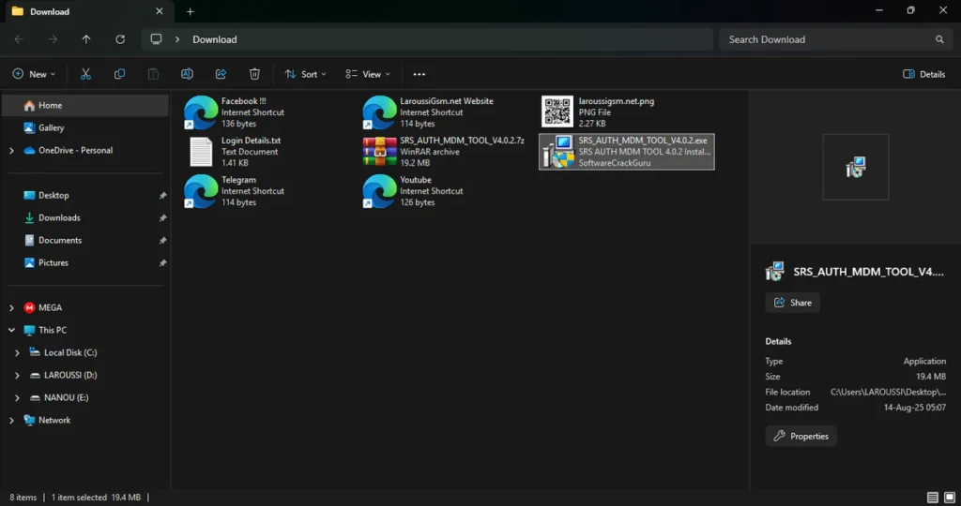Collapse the This PC tree node

tap(11, 331)
